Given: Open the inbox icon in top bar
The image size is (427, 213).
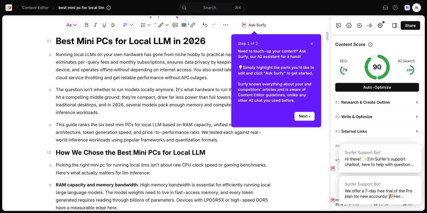Looking at the screenshot, I should [385, 8].
